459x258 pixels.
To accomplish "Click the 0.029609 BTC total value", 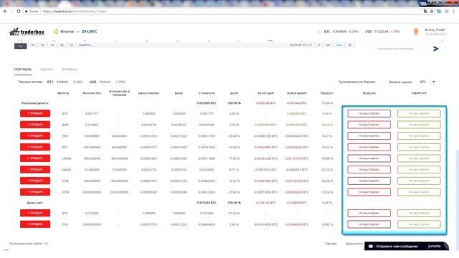I will pos(207,103).
